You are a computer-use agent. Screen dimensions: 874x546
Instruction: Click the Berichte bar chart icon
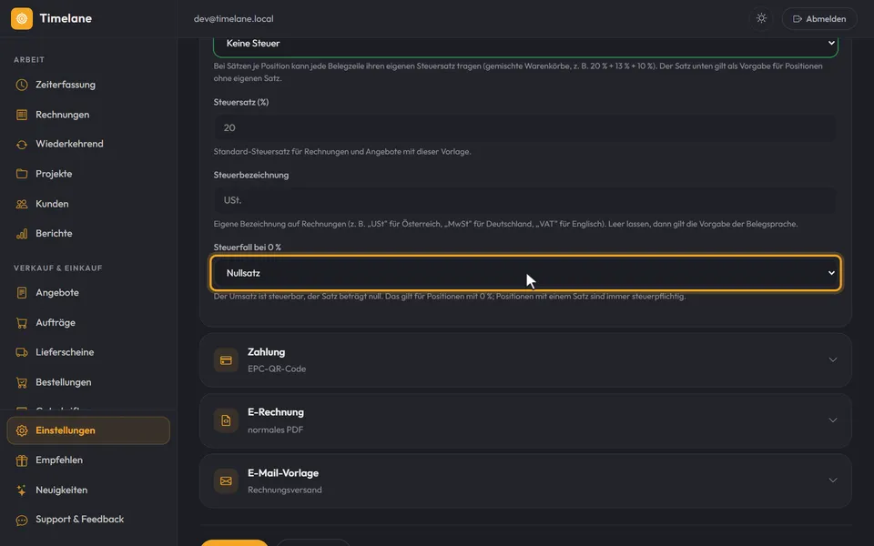[22, 234]
